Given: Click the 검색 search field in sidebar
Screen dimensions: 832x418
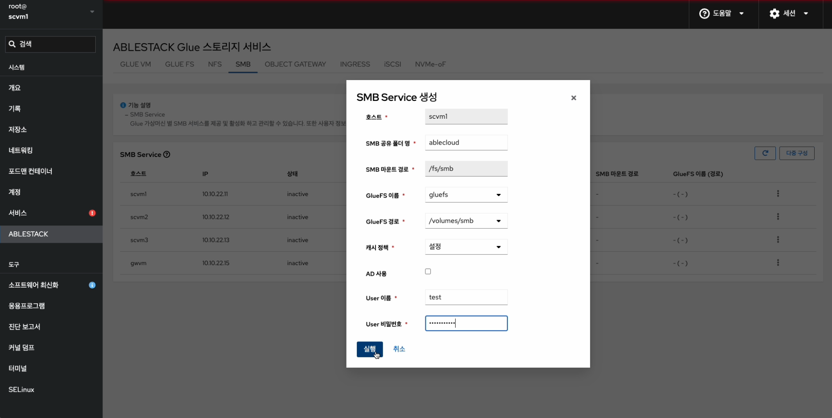Looking at the screenshot, I should pyautogui.click(x=50, y=44).
